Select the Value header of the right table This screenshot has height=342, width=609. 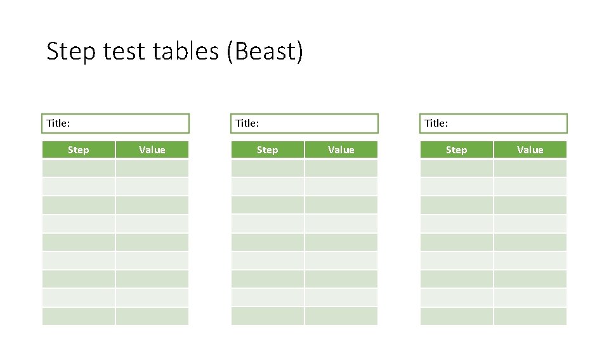point(530,150)
